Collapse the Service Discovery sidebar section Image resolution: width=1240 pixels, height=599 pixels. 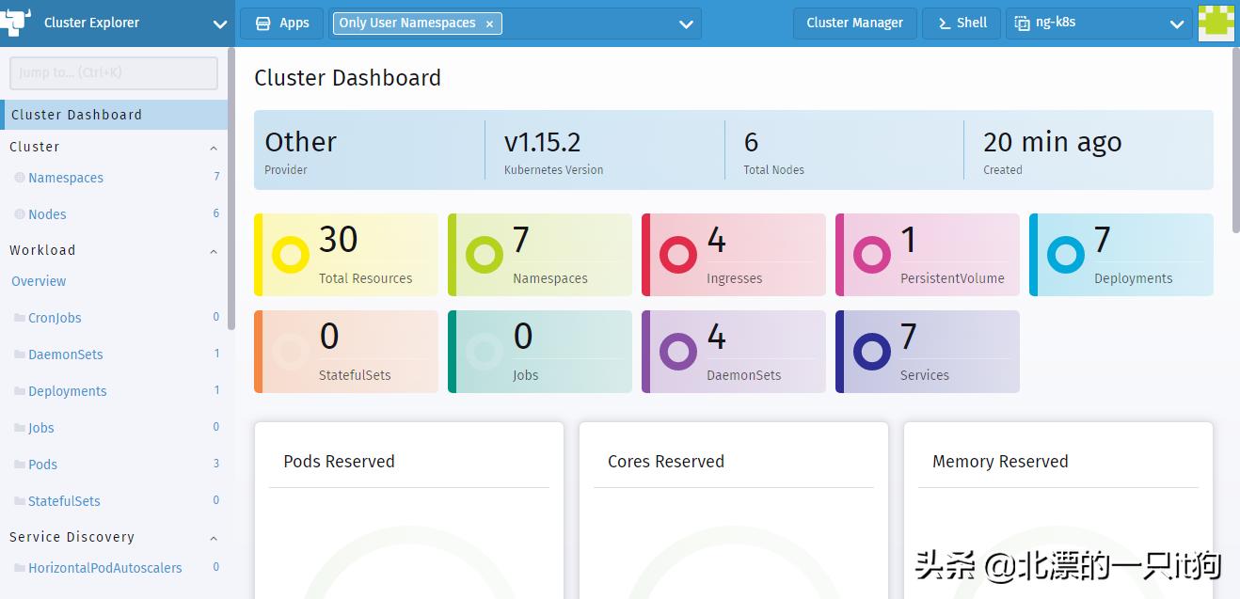click(x=214, y=538)
